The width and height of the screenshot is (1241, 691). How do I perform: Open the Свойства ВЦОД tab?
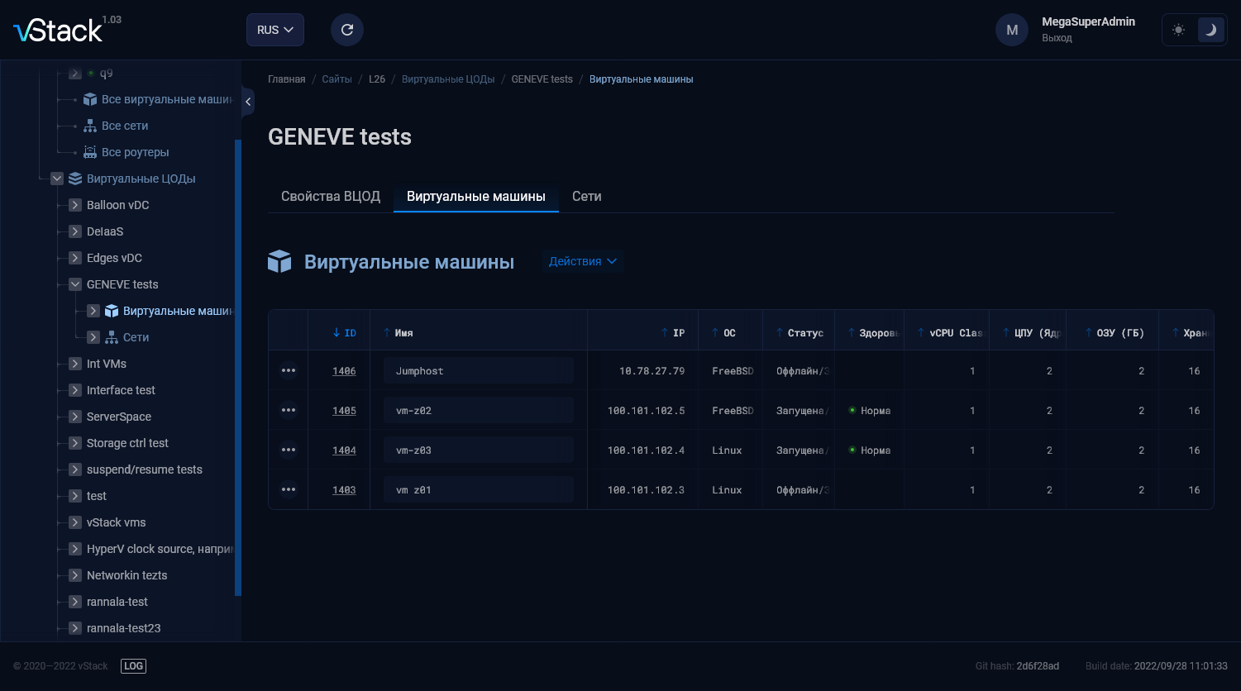[x=331, y=197]
